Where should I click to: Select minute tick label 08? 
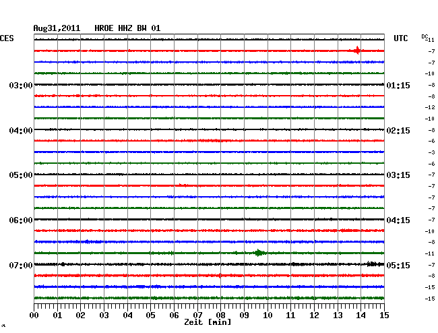[x=220, y=315]
